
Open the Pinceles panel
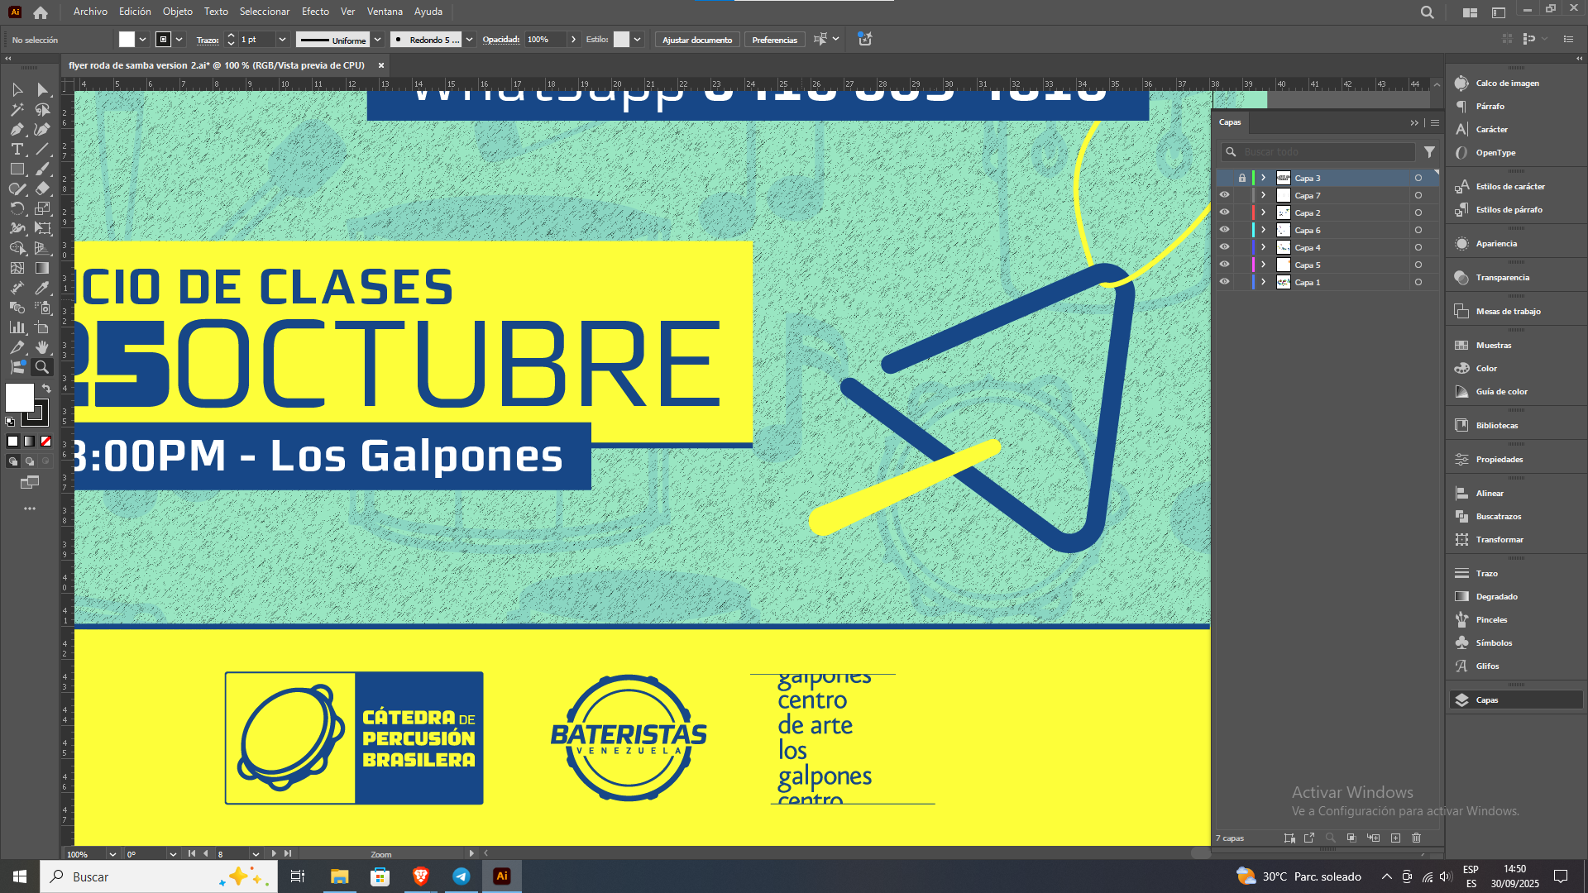(1491, 619)
